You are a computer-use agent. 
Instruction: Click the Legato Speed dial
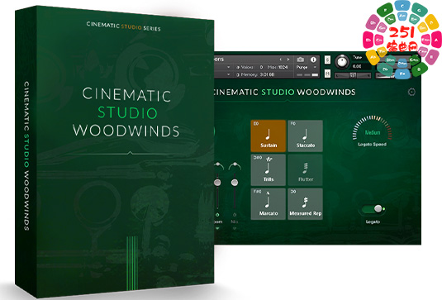pyautogui.click(x=372, y=128)
